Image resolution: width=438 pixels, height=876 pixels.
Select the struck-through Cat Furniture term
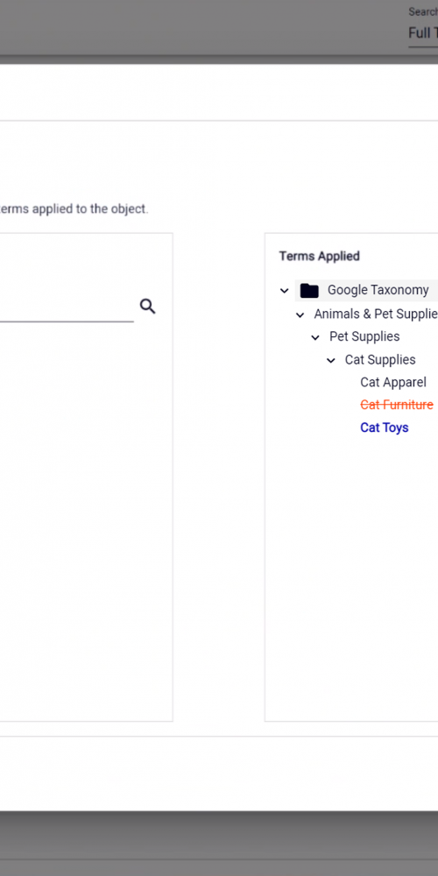point(397,405)
